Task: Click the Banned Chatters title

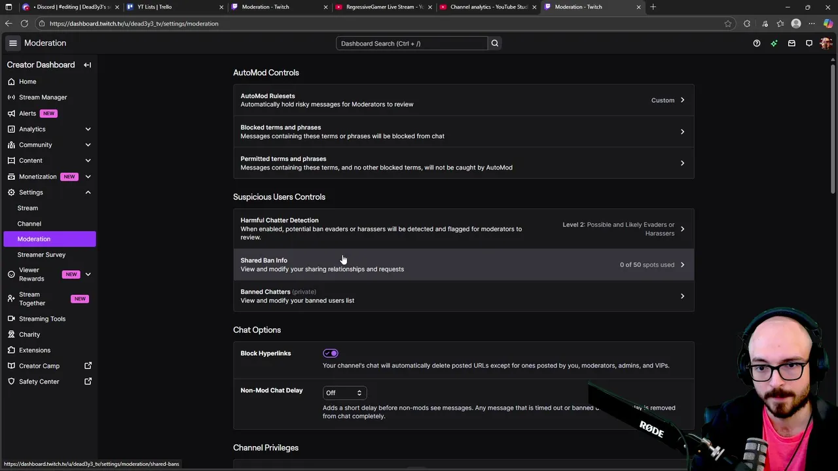Action: [x=265, y=292]
